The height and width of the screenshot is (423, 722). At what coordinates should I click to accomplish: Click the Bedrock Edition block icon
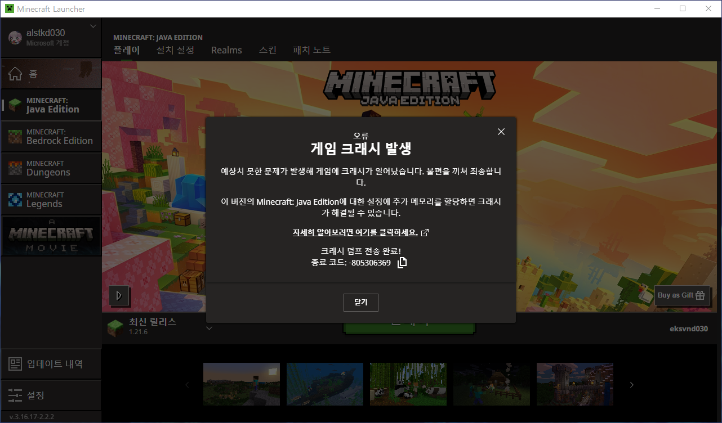[15, 137]
